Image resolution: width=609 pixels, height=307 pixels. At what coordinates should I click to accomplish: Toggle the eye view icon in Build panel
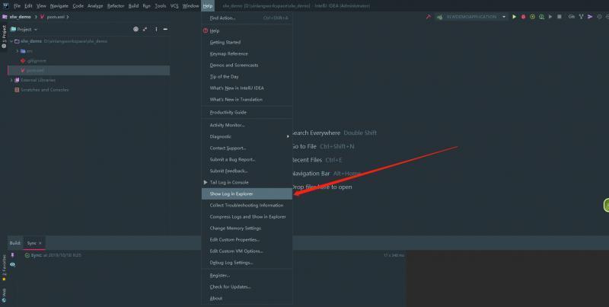(x=12, y=264)
